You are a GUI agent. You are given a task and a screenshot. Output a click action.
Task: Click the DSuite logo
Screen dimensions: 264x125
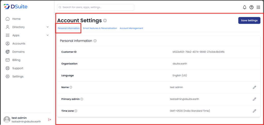15,7
